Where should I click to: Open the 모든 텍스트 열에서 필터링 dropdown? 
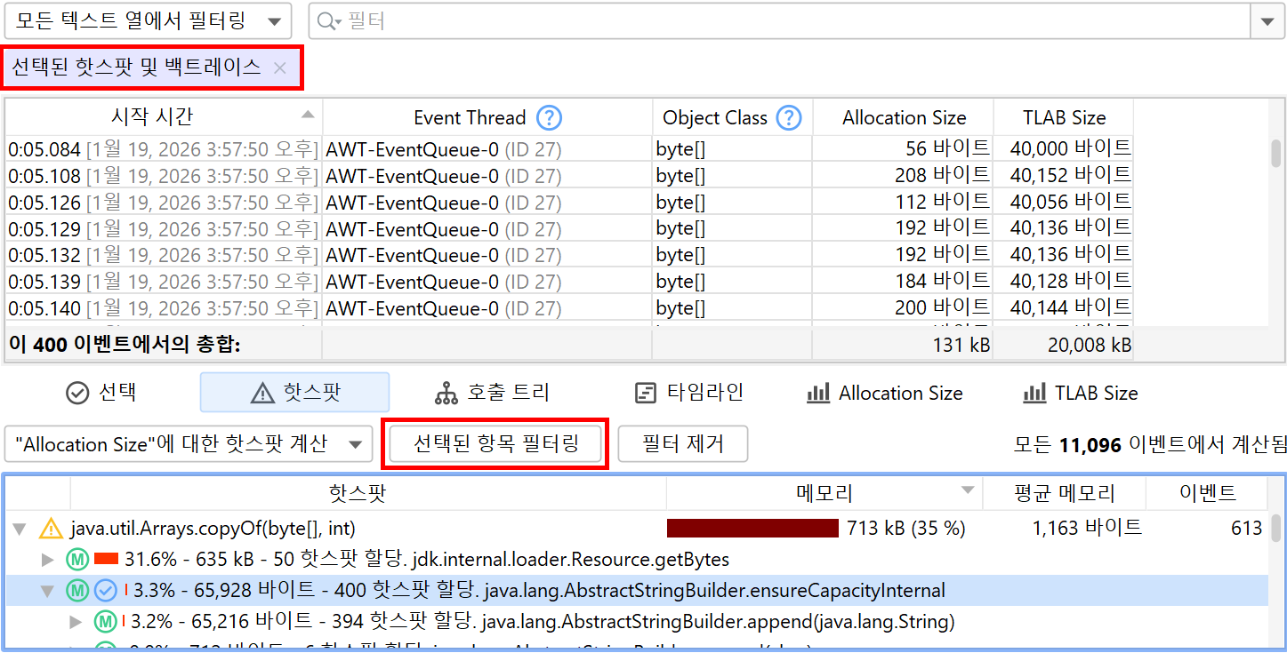click(x=147, y=21)
